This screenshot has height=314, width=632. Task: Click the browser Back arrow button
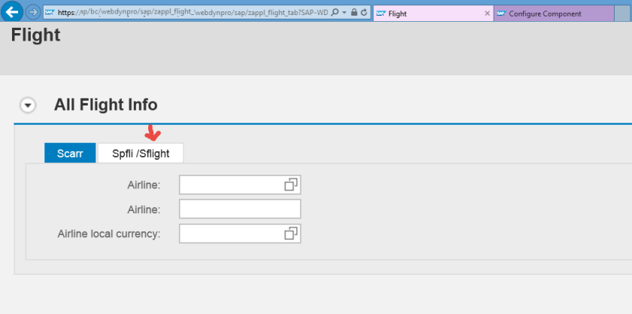(12, 12)
